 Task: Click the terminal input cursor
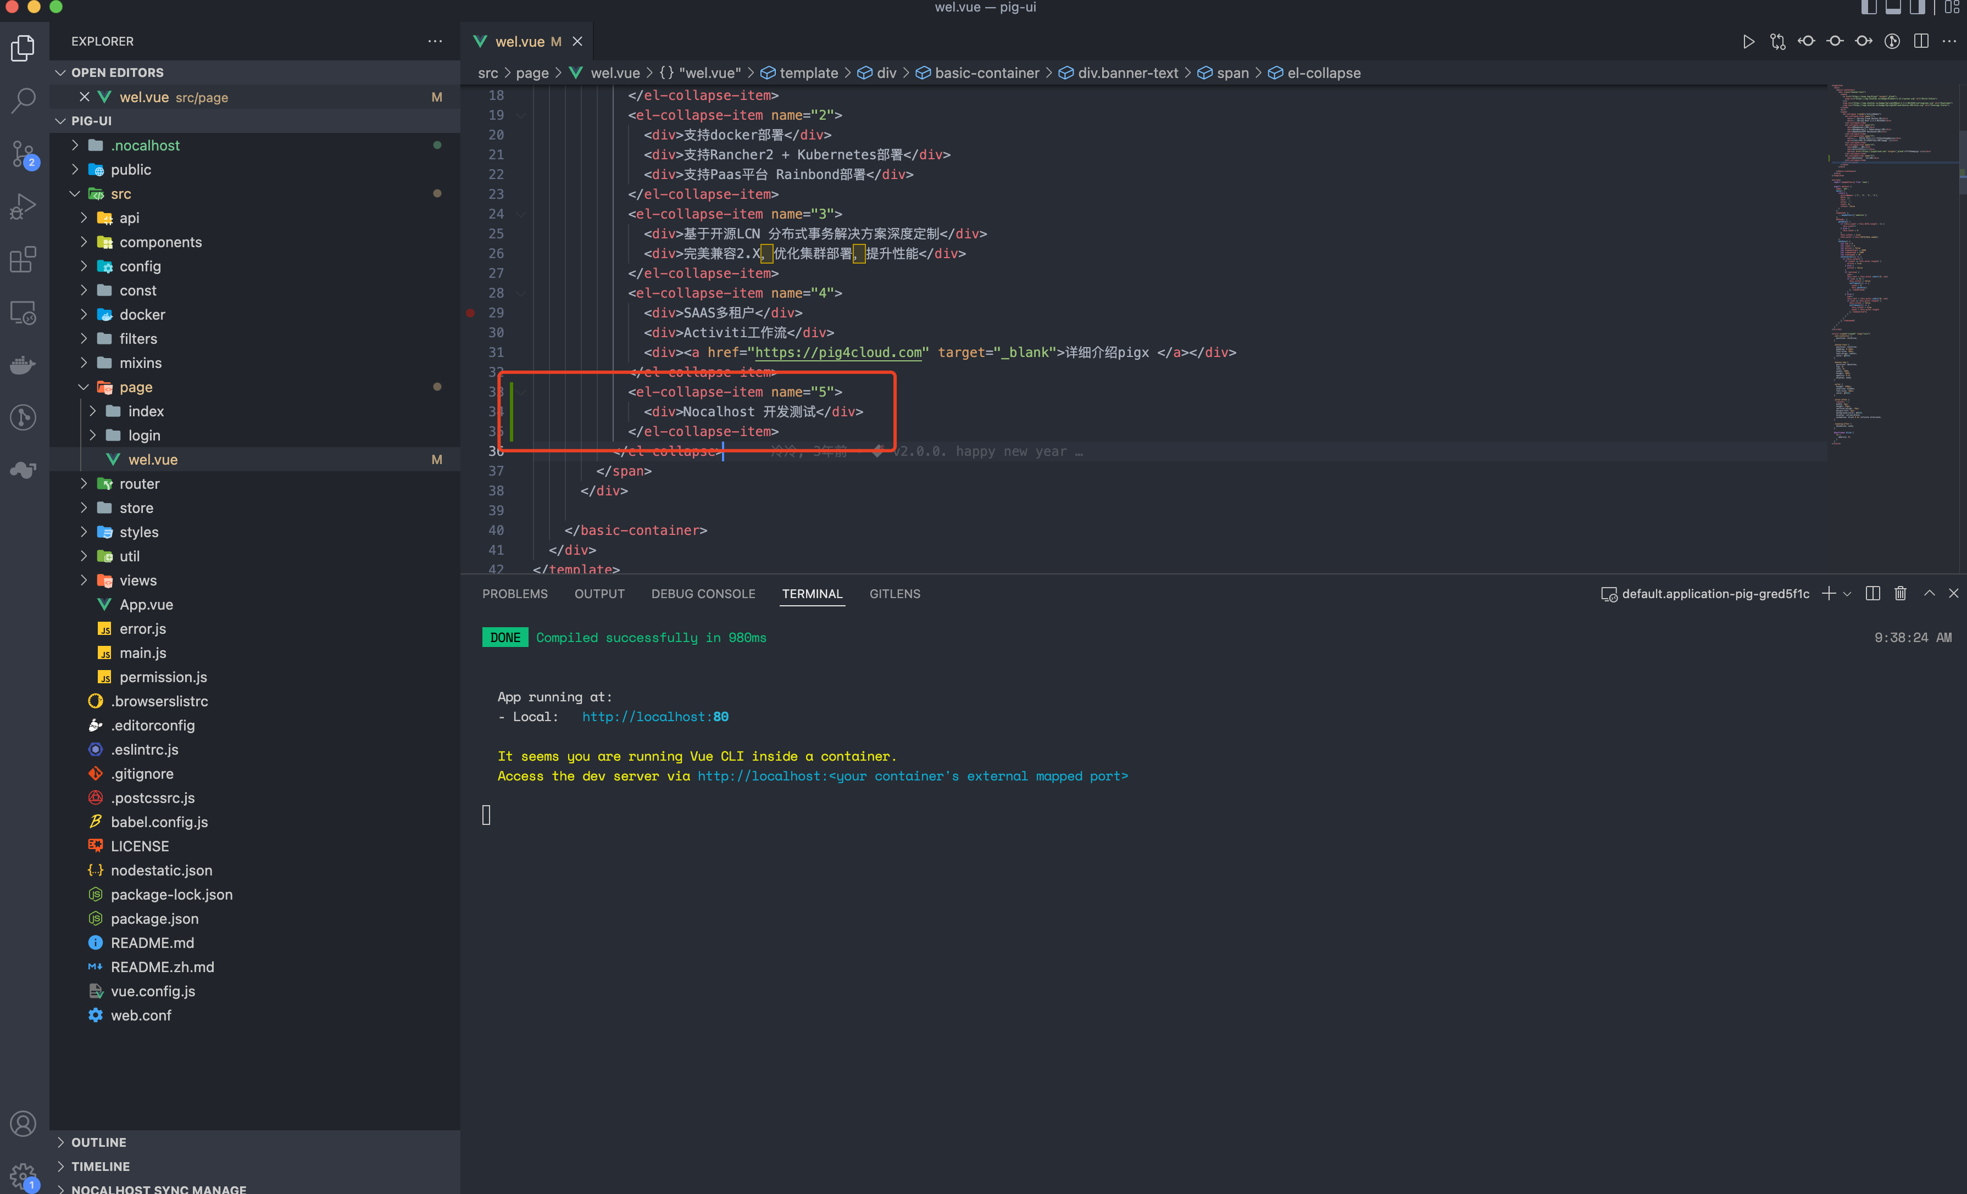(486, 815)
